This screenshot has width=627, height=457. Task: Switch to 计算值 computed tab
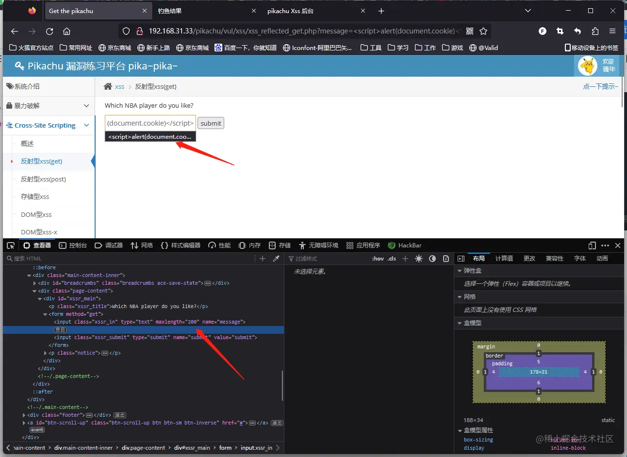[x=504, y=259]
